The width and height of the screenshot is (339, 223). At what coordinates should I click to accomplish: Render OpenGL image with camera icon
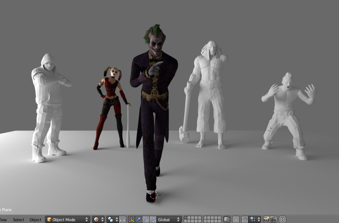[266, 219]
